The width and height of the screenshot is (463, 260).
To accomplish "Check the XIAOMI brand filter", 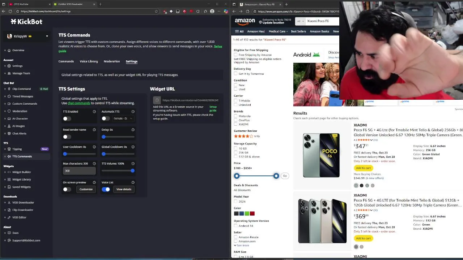I will click(236, 124).
